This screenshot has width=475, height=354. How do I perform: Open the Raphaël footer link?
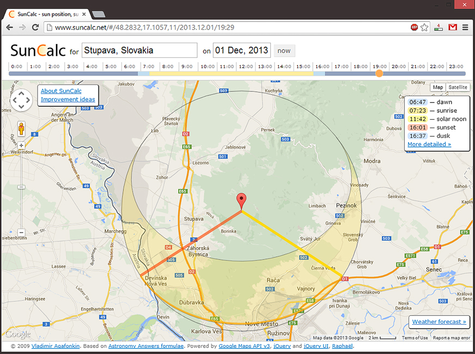342,346
